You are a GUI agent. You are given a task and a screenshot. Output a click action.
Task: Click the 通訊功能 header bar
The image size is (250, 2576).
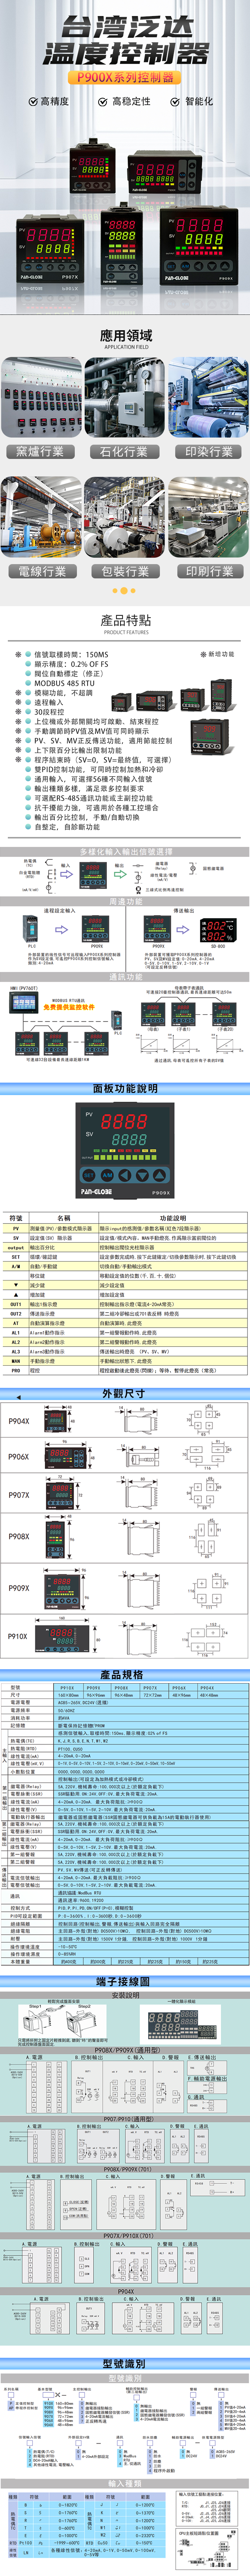(125, 977)
